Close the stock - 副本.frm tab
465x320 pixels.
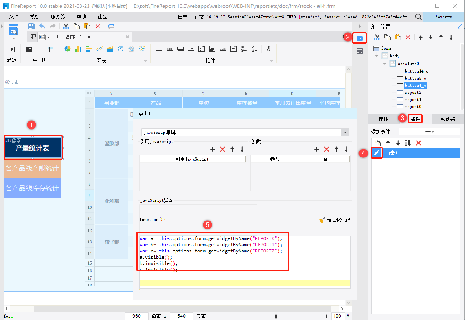coord(127,37)
